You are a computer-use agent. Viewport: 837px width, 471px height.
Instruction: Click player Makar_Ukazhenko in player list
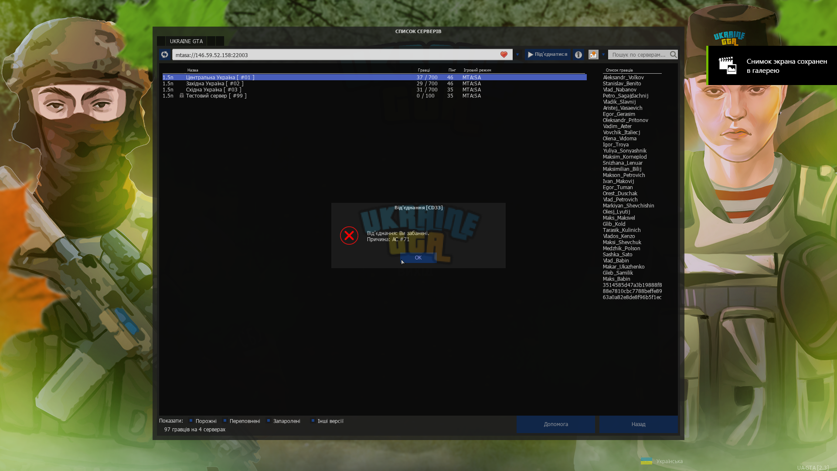623,266
